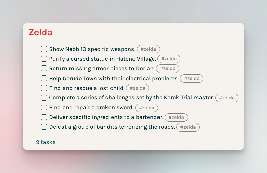Image resolution: width=267 pixels, height=173 pixels.
Task: Select the '9 tasks' count label
Action: [x=46, y=142]
